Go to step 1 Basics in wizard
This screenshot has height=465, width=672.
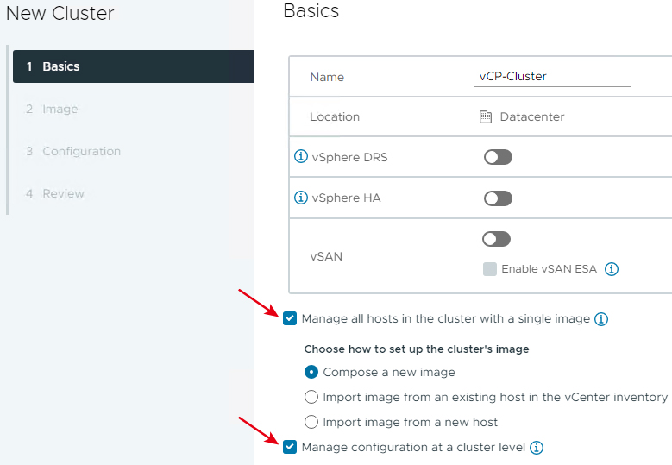[134, 66]
